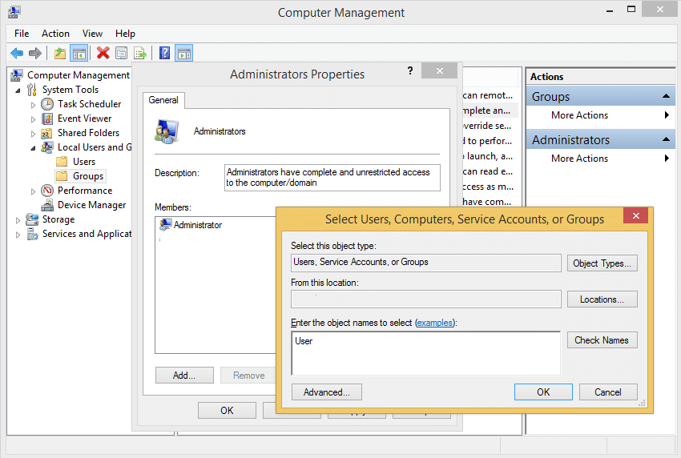Click the Add... button under Members
This screenshot has height=458, width=681.
coord(184,375)
